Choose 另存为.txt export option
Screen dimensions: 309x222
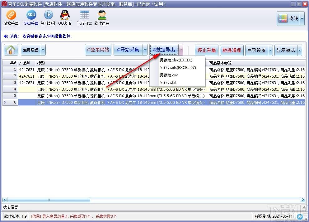tap(177, 83)
